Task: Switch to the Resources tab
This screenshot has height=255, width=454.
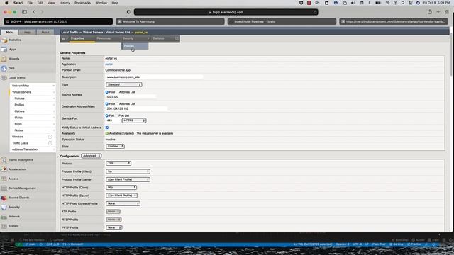Action: coord(104,38)
